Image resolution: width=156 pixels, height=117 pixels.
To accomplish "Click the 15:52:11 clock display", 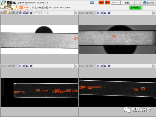I will coord(116,3).
